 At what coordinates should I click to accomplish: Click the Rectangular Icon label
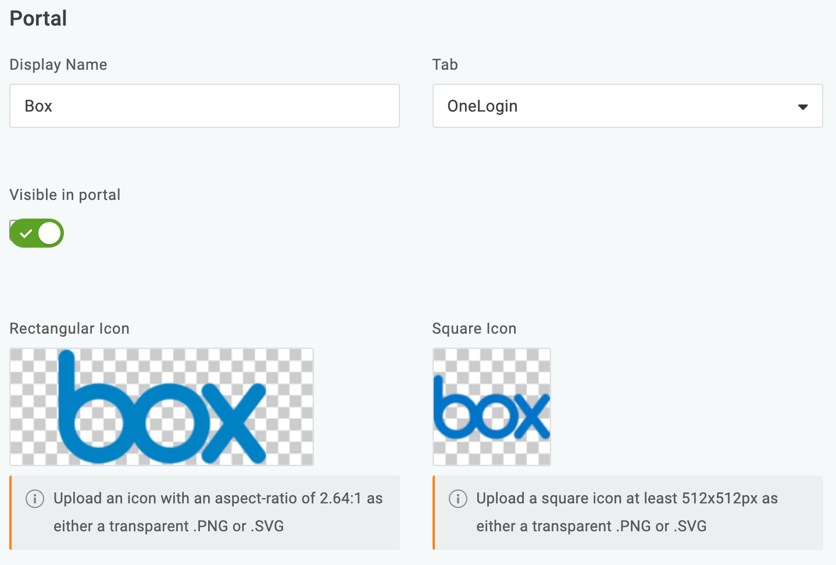click(x=70, y=328)
